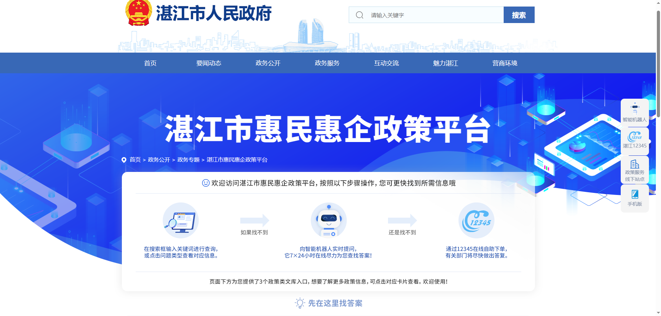Open 政策服务线下站点 sidebar icon
This screenshot has width=661, height=316.
[x=634, y=170]
